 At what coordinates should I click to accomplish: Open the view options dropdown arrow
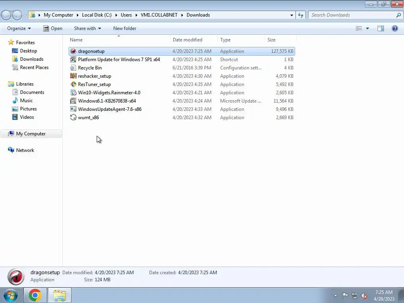[367, 28]
